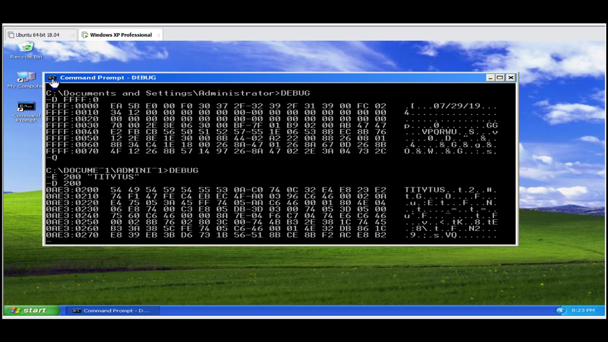Close the Ubuntu 64-bit 18.04 tab
608x342 pixels.
pos(72,35)
